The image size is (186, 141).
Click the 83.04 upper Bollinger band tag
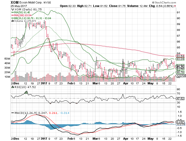click(180, 59)
